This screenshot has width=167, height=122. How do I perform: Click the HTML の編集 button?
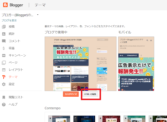tap(90, 94)
